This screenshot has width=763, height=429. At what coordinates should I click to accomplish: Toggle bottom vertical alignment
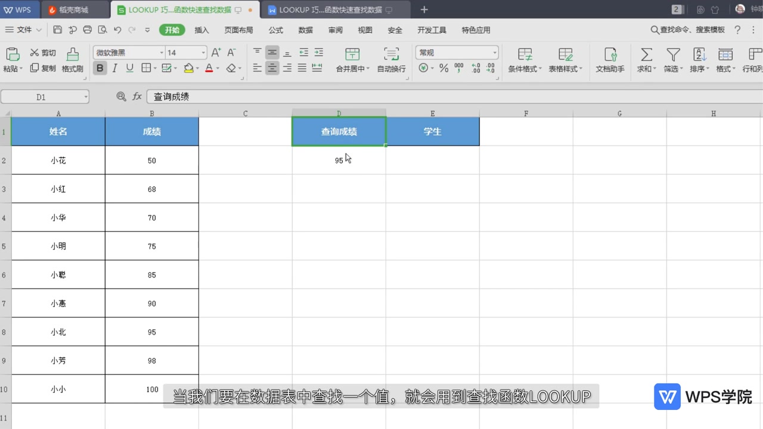click(x=287, y=53)
